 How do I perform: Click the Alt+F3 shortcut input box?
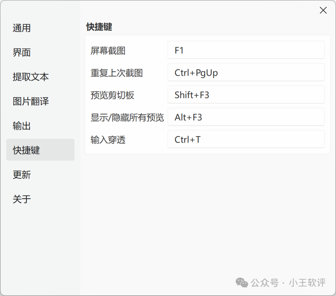[x=246, y=117]
